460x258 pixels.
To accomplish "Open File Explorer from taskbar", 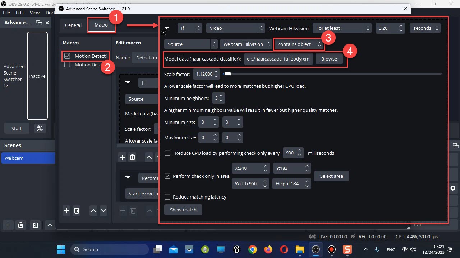I will point(300,249).
